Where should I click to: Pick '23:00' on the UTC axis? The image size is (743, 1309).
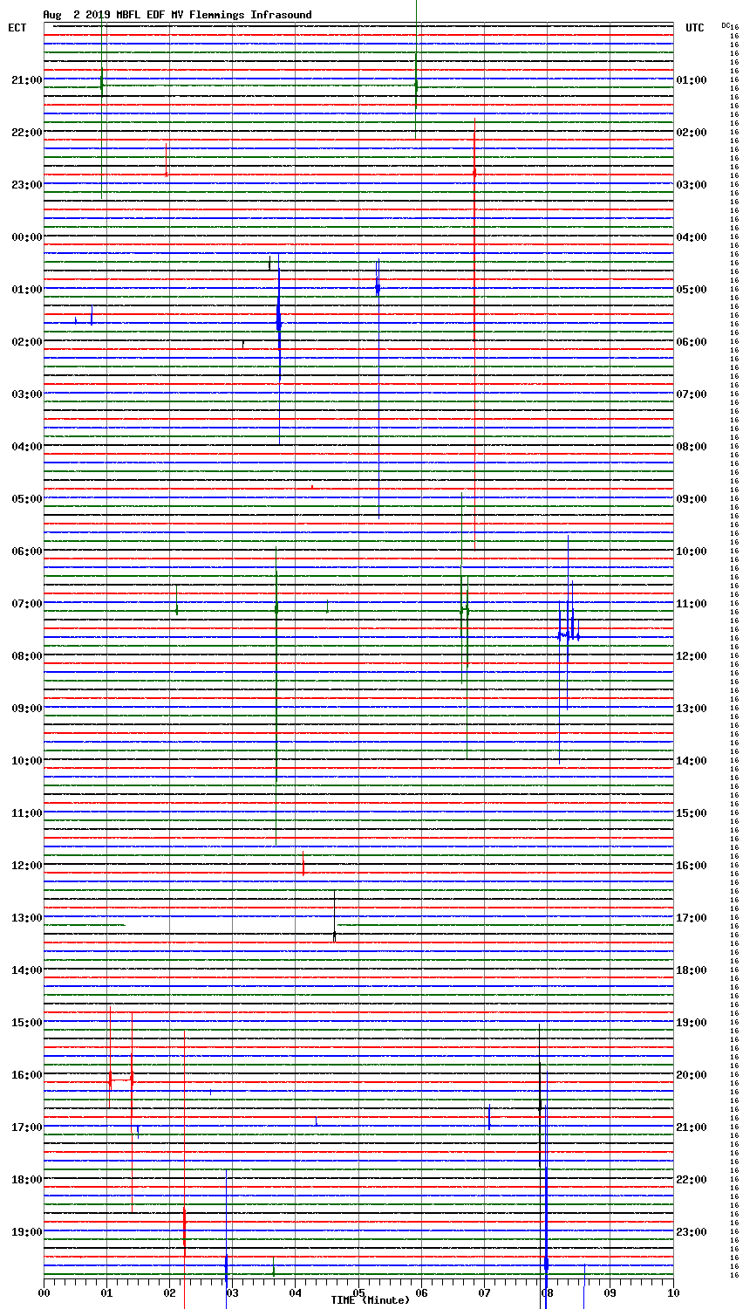coord(692,1232)
